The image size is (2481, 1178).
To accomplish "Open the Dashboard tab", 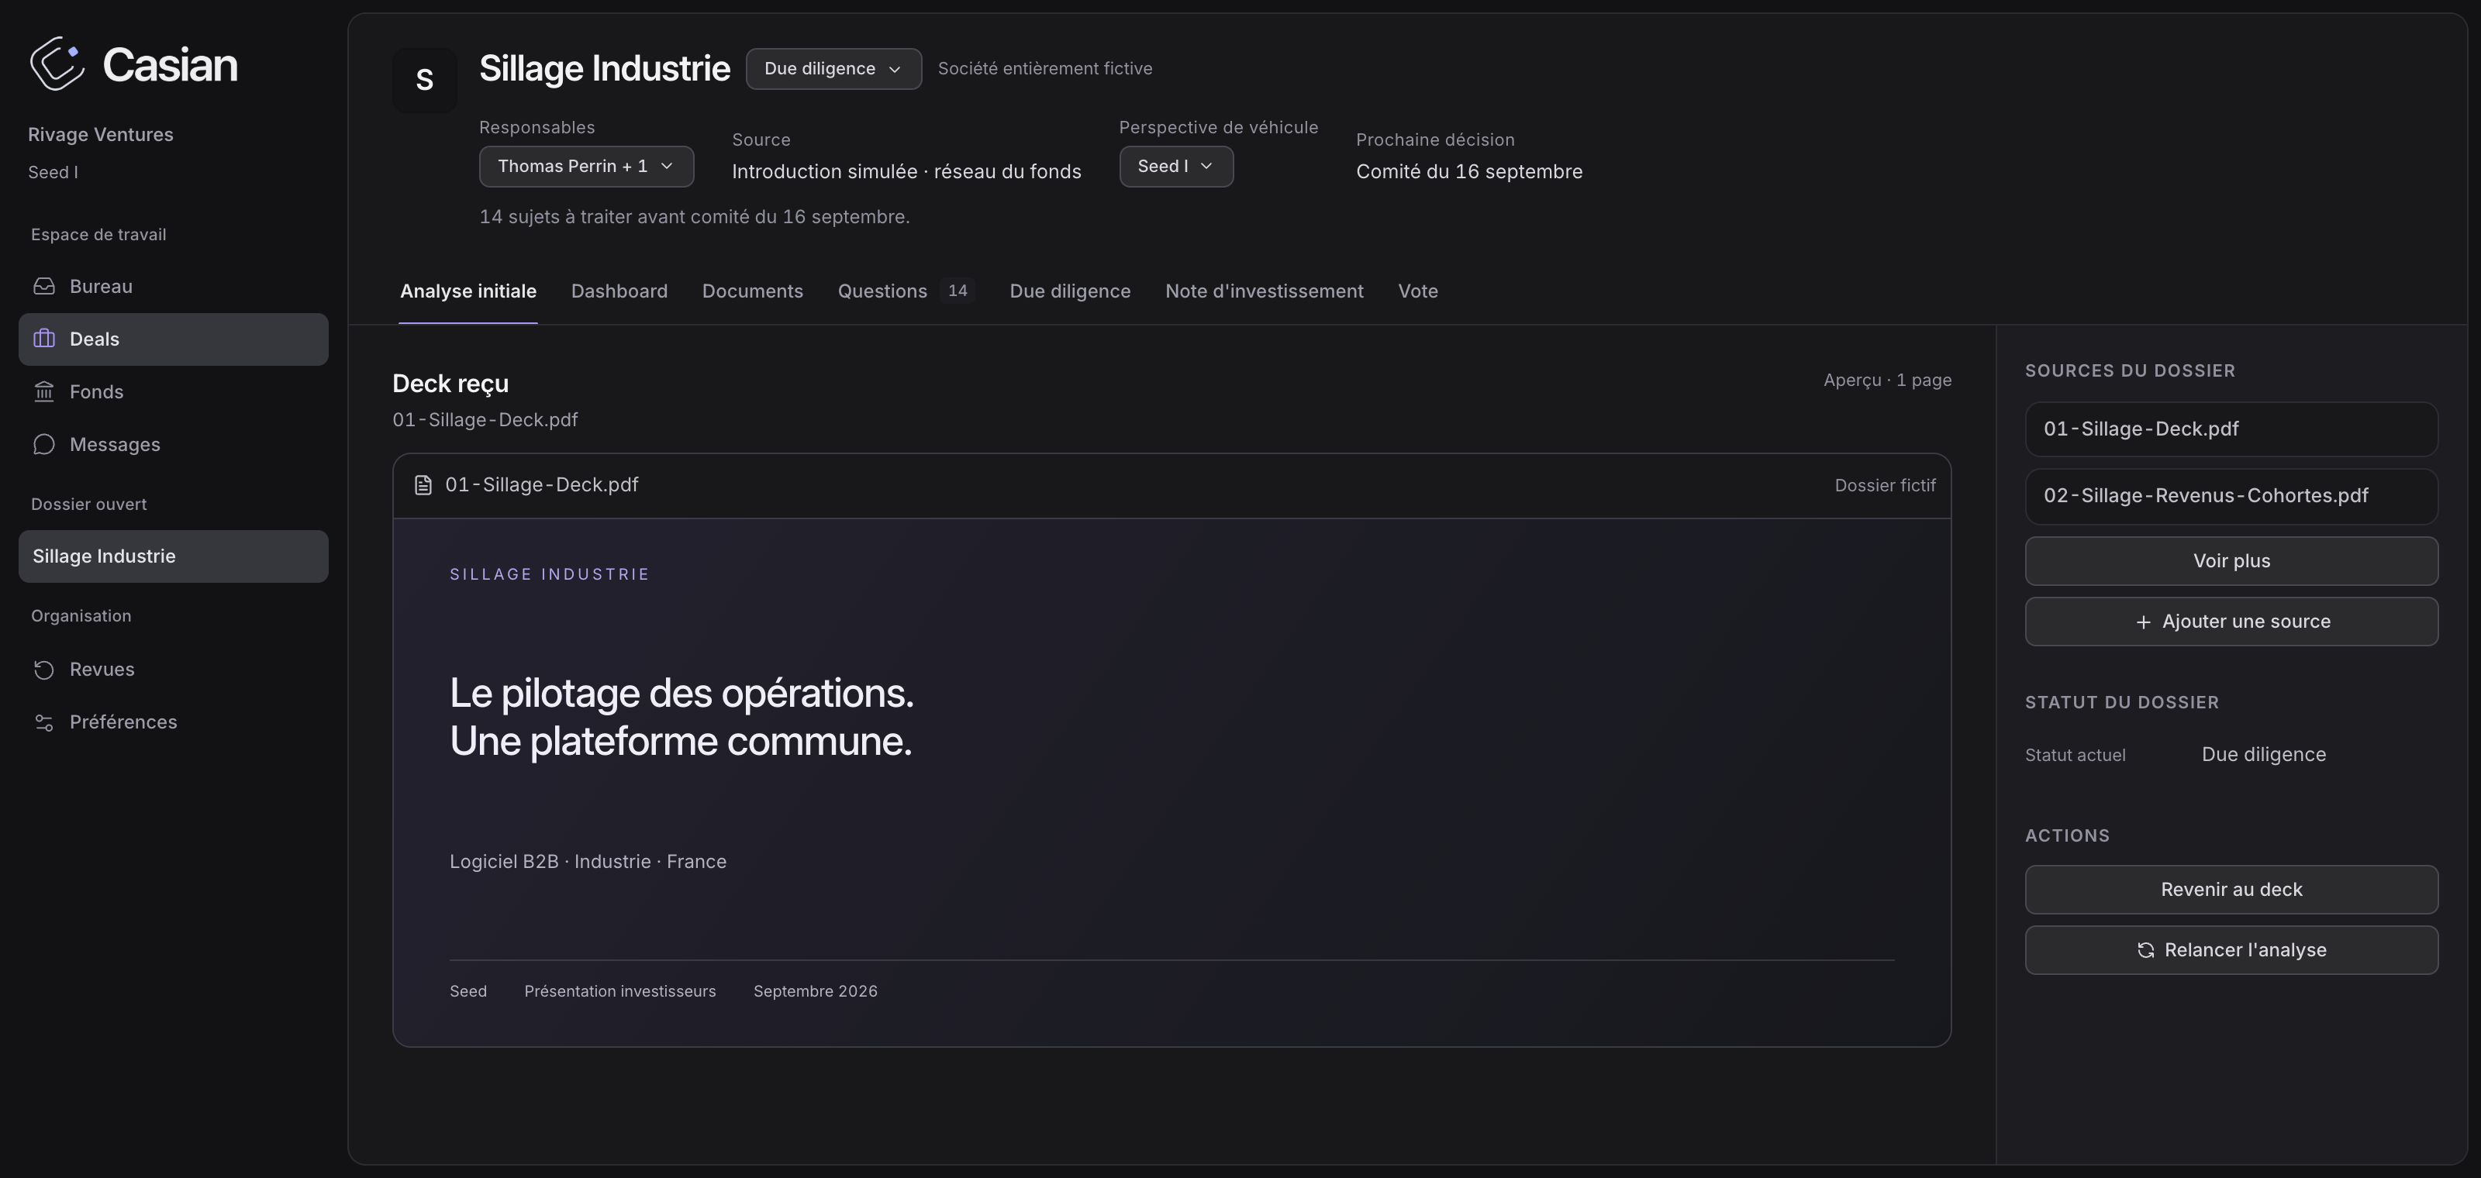I will [619, 291].
